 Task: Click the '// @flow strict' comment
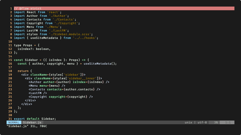[x=28, y=8]
